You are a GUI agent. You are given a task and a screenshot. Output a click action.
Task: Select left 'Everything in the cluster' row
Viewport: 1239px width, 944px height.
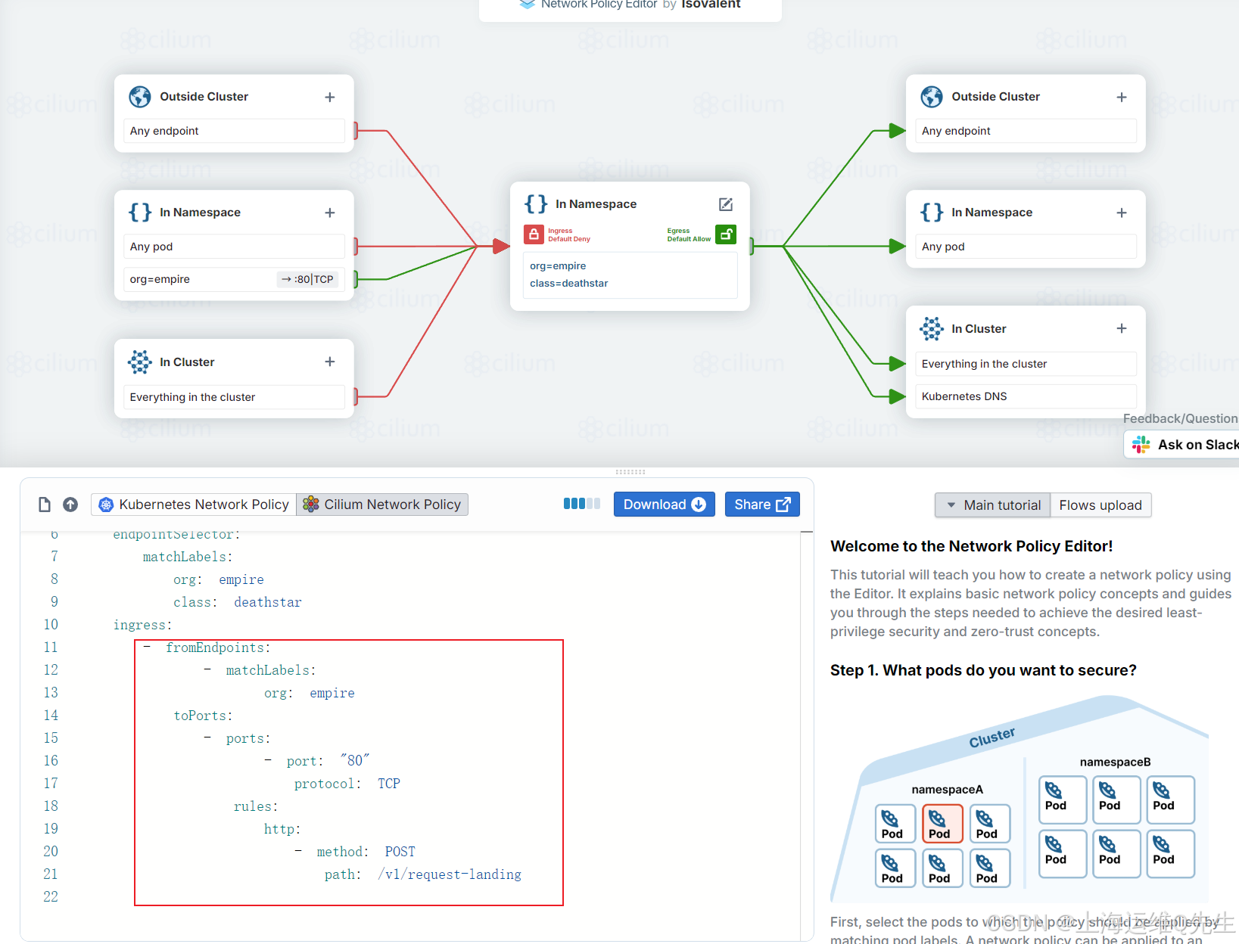234,397
